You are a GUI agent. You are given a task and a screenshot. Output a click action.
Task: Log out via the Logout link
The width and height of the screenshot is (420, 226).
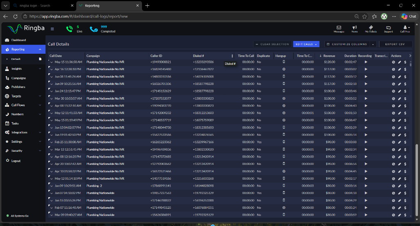16,161
